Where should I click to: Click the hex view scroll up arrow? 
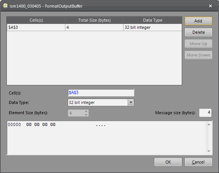click(x=209, y=124)
